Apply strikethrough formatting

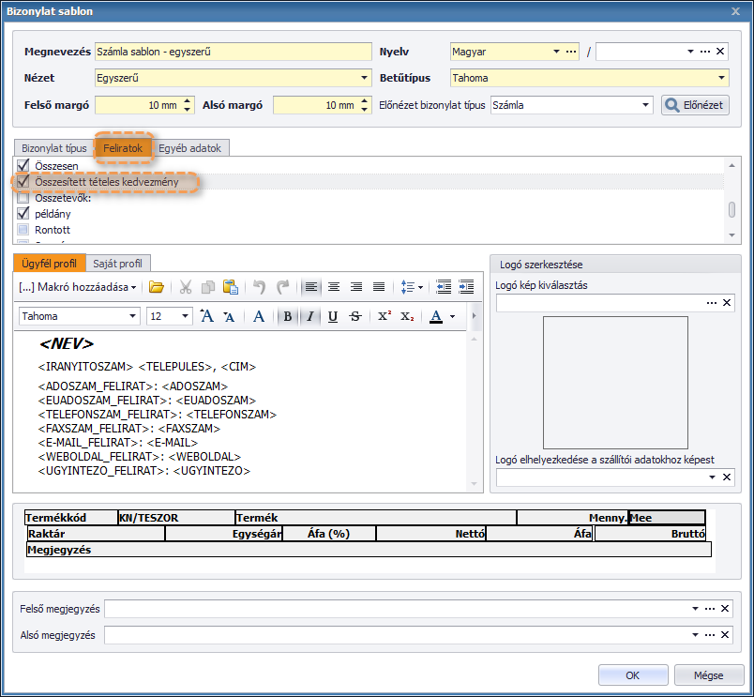click(x=354, y=317)
